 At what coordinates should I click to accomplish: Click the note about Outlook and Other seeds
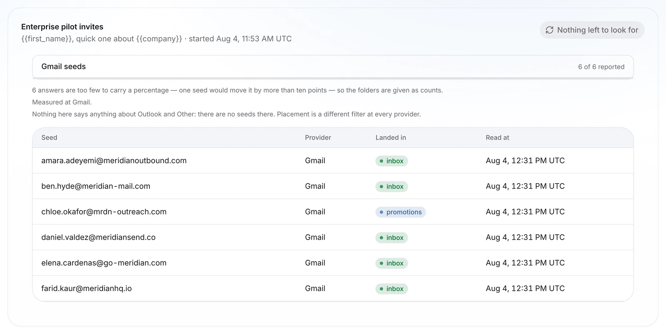coord(226,114)
